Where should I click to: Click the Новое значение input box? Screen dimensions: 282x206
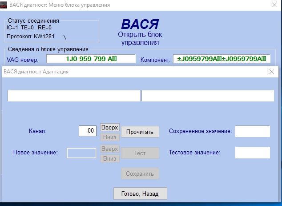click(81, 153)
